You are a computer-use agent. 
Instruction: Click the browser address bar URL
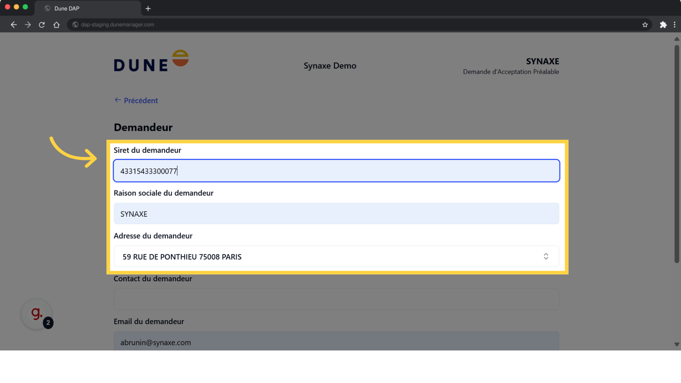pos(117,25)
